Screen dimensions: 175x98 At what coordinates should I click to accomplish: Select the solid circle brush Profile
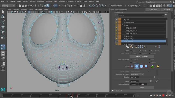[x=141, y=66]
